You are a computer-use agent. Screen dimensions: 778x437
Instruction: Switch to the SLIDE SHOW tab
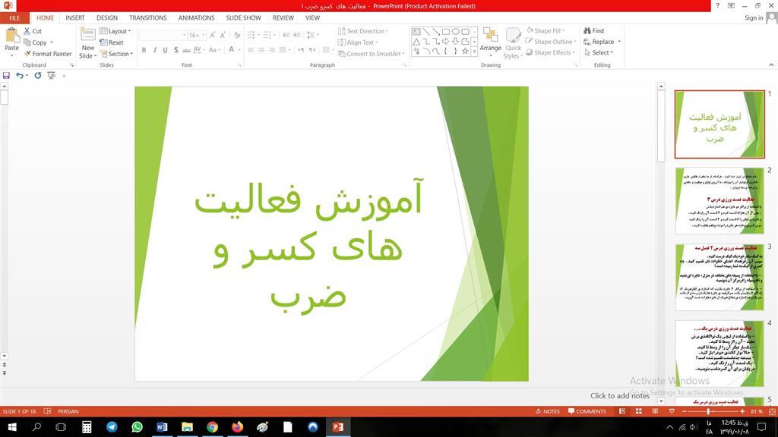[x=243, y=17]
